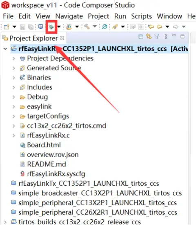The image size is (196, 225).
Task: Open the Project menu
Action: tap(98, 16)
